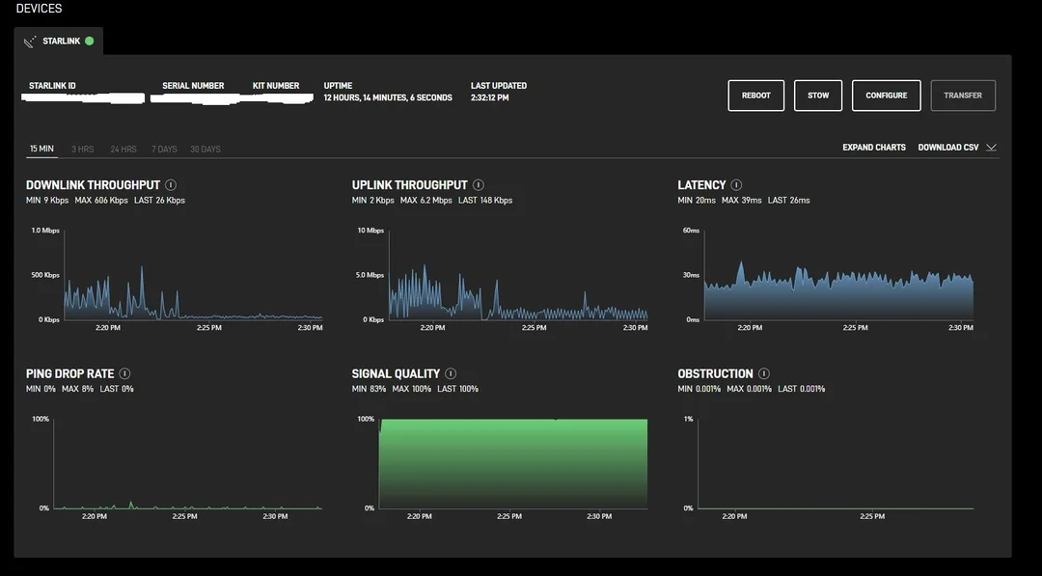Image resolution: width=1042 pixels, height=576 pixels.
Task: Click the 'LAST UPDATED' label
Action: pyautogui.click(x=499, y=86)
